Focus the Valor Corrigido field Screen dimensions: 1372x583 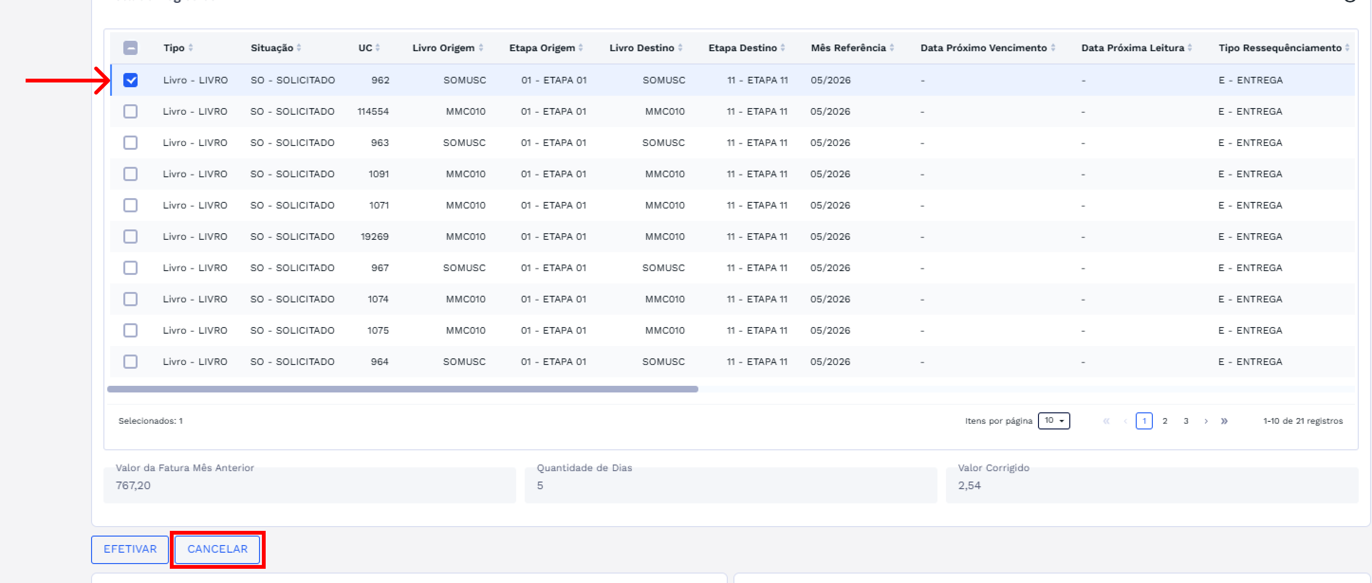coord(1151,485)
